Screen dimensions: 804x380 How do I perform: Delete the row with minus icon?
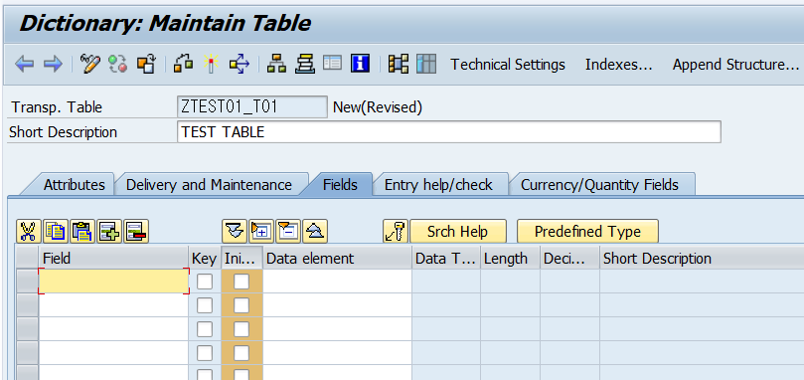click(x=136, y=232)
